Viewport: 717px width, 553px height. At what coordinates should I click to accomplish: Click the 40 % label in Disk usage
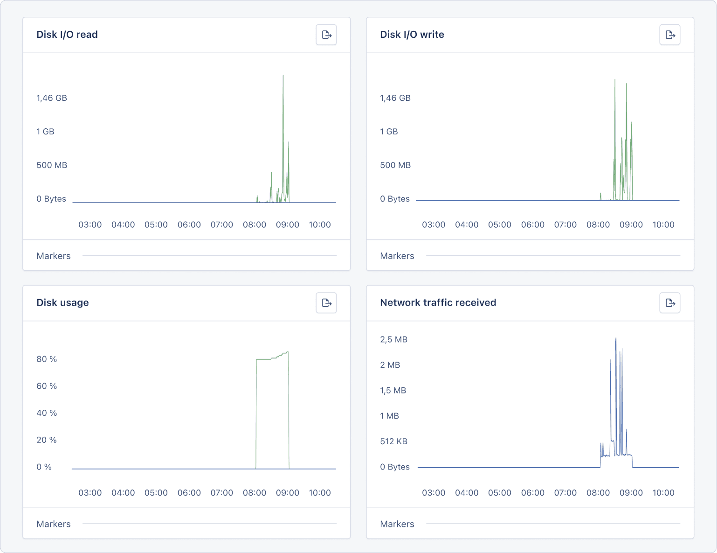[47, 413]
